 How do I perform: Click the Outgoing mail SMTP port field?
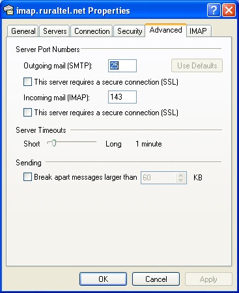tap(122, 66)
